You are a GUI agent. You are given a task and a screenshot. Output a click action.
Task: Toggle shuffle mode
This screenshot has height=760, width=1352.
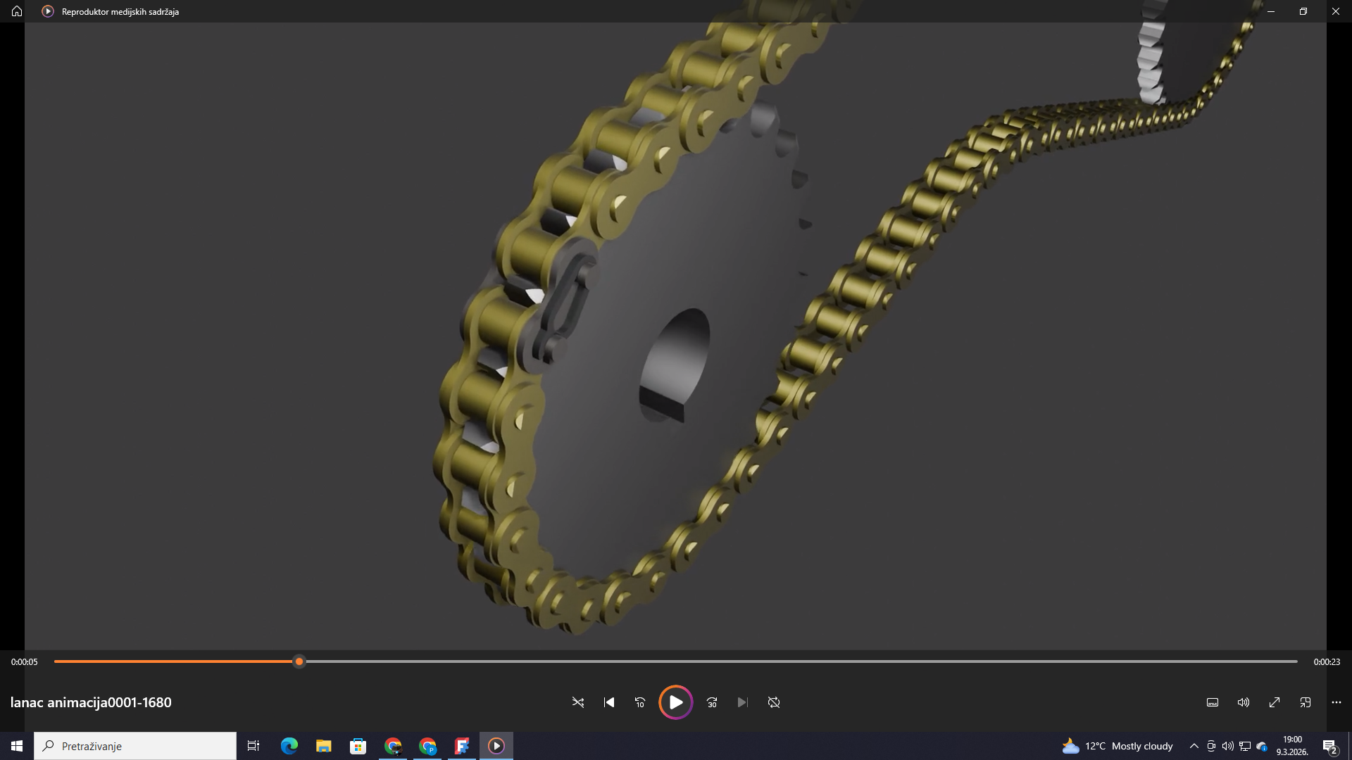click(x=578, y=702)
